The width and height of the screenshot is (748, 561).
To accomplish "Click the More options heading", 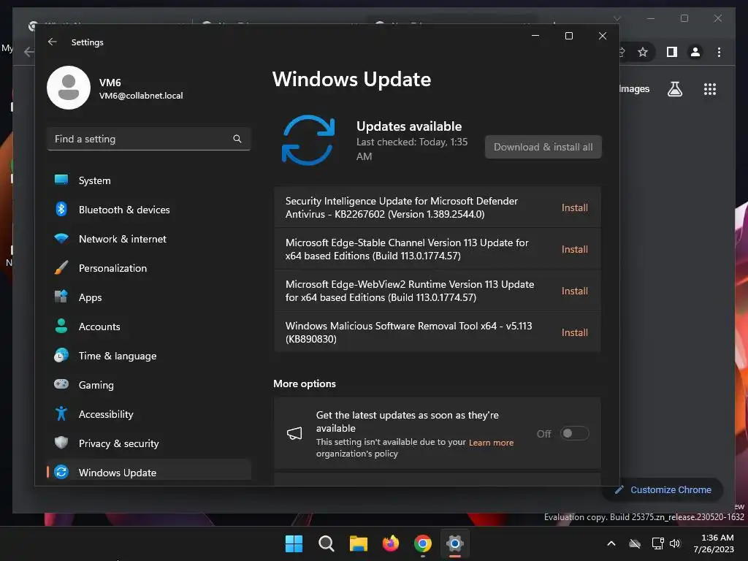I will coord(305,383).
